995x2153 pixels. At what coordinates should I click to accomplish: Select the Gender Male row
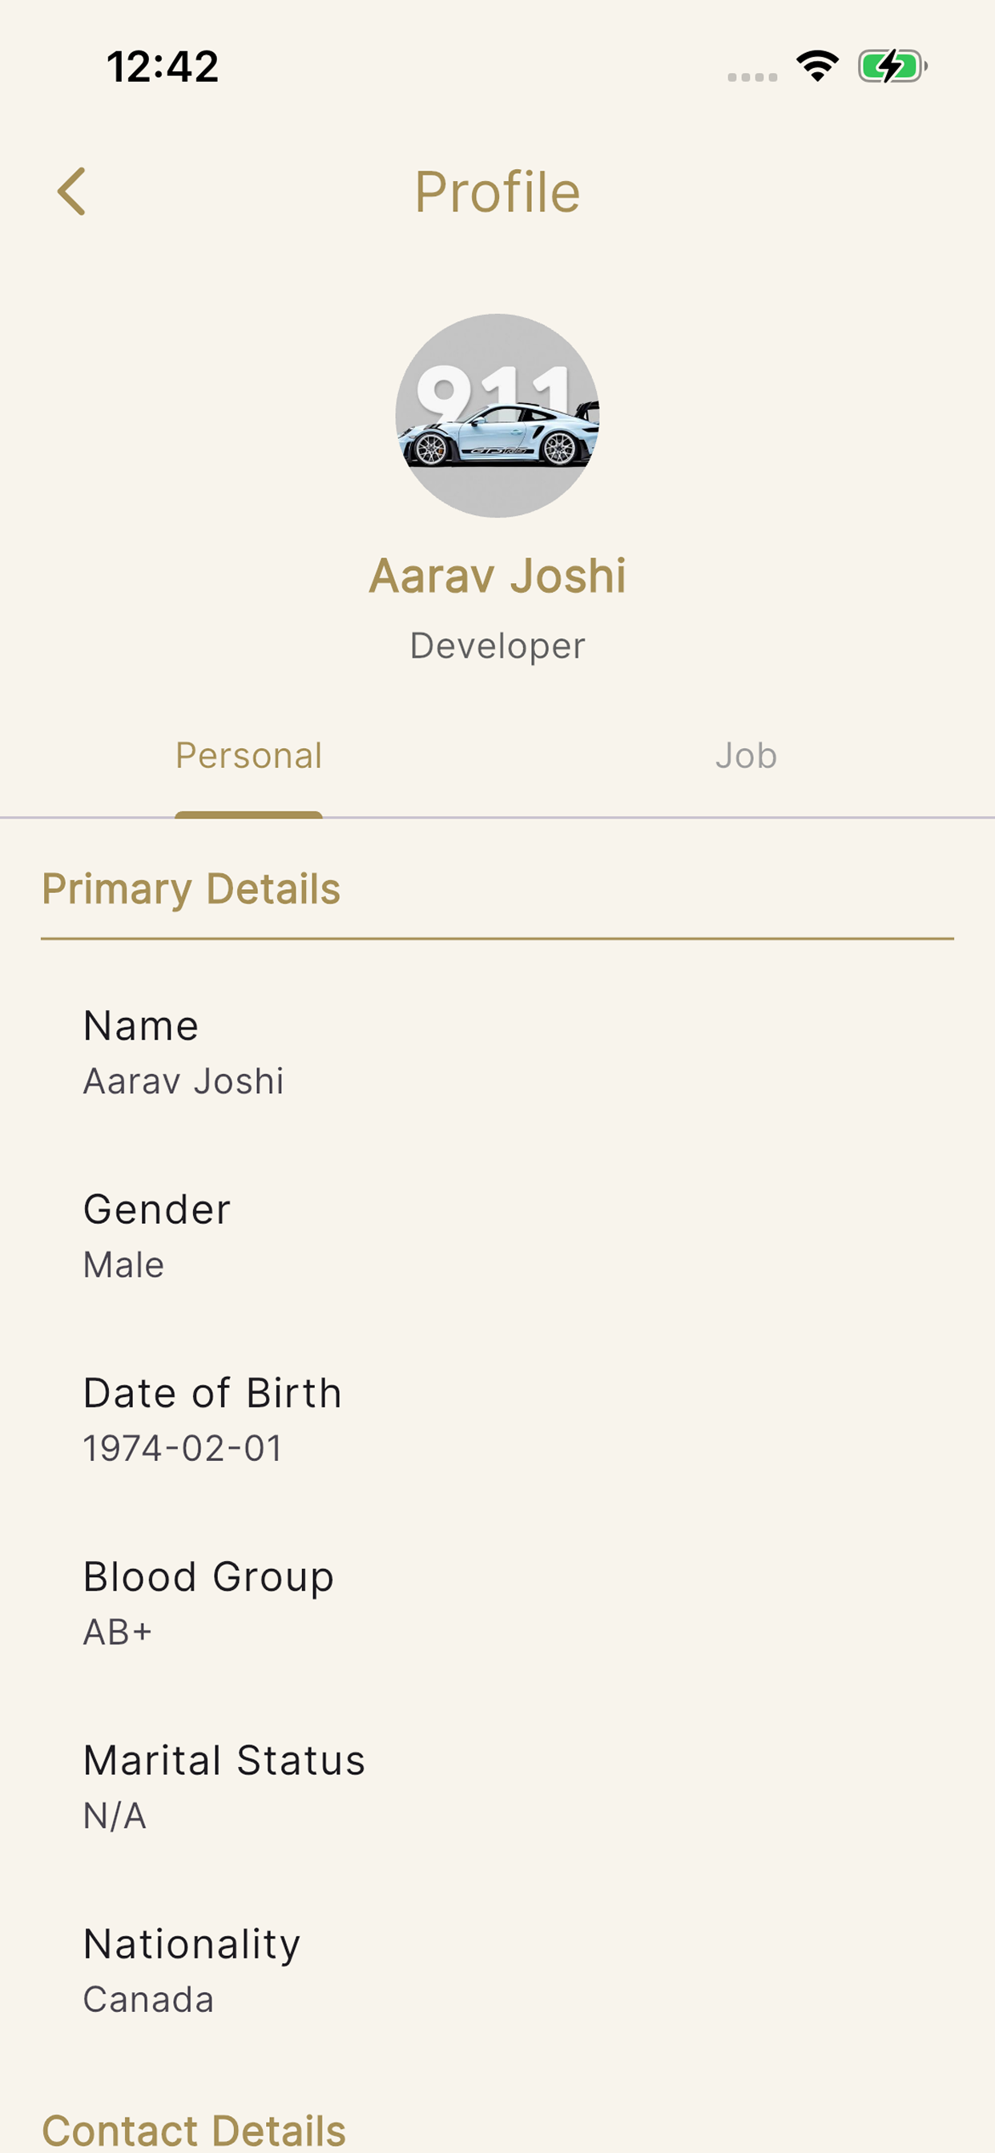[497, 1236]
